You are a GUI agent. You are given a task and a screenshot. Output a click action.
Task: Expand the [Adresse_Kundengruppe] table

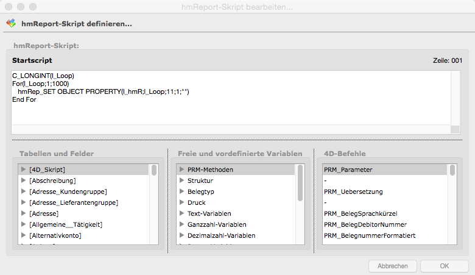click(23, 191)
